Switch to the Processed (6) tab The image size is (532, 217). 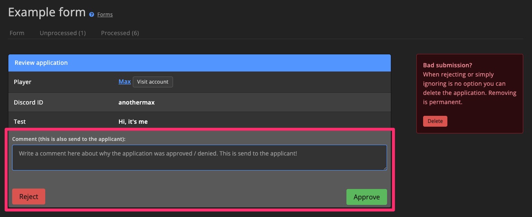click(120, 33)
